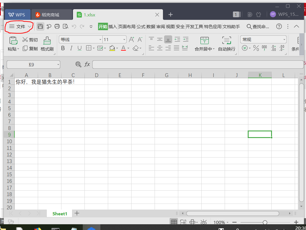The image size is (306, 230).
Task: Open print preview from the quick access toolbar
Action: pos(65,26)
